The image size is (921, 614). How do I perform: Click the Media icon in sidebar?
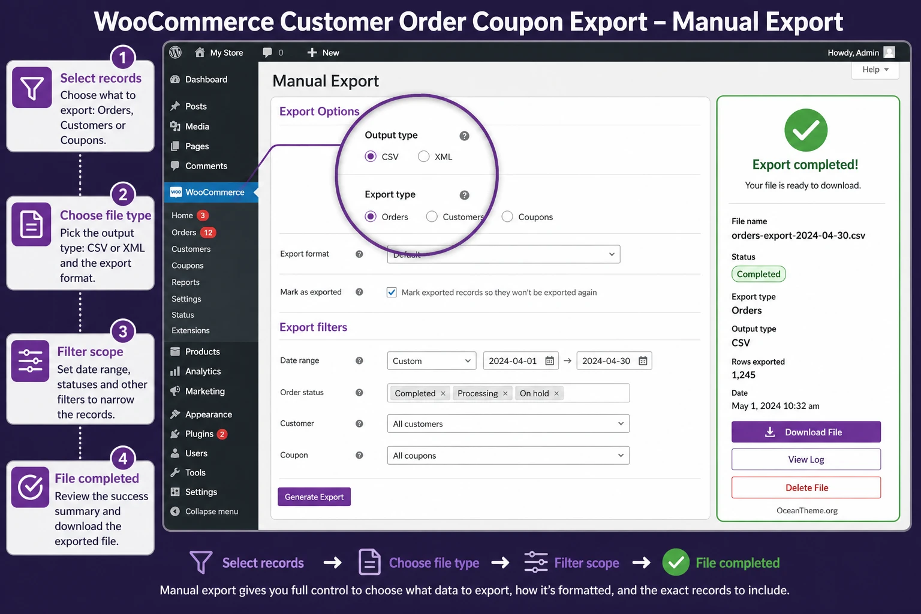[175, 126]
